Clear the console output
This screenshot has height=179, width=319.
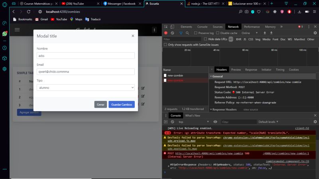coord(173,122)
